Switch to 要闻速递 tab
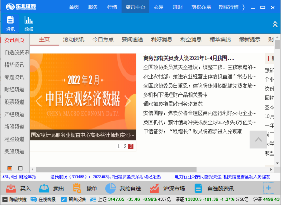 (132, 39)
